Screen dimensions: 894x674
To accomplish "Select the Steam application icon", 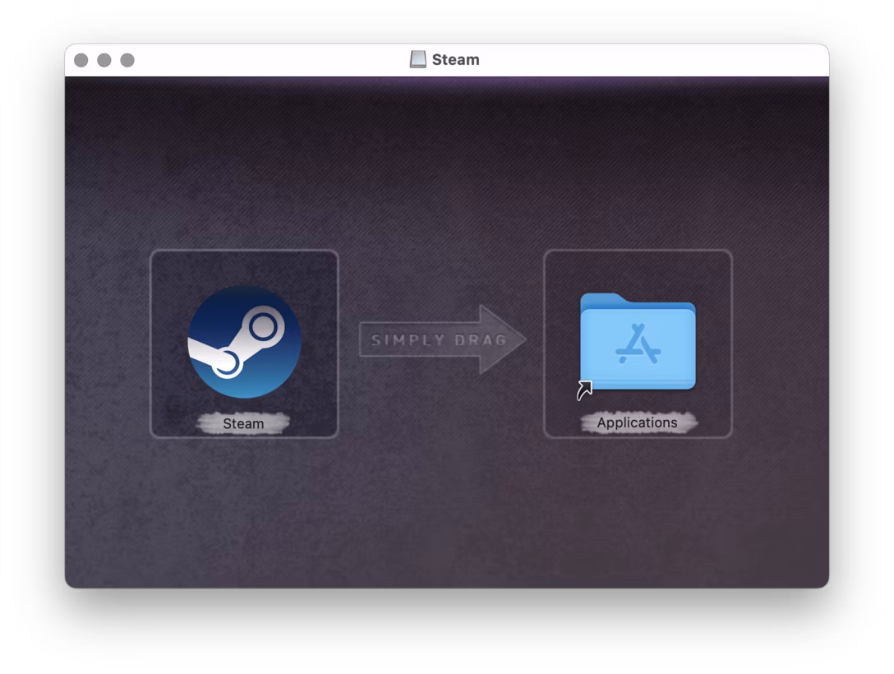I will 245,342.
